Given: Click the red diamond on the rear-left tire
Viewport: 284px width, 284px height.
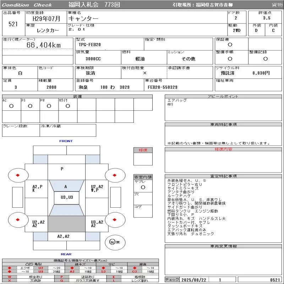Looking at the screenshot, I should (x=18, y=220).
